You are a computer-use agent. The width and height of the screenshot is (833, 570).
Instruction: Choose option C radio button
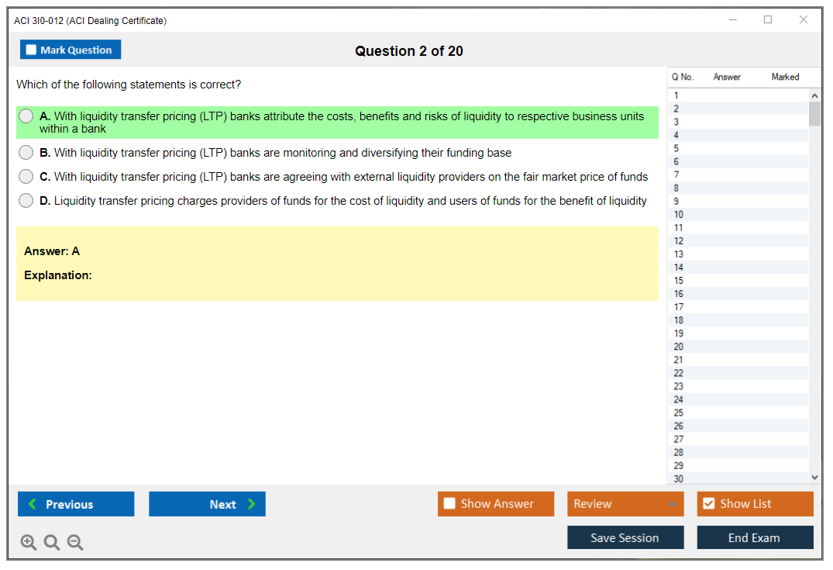[26, 177]
